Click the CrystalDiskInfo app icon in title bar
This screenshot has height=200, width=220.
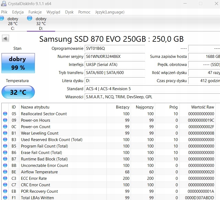click(4, 3)
